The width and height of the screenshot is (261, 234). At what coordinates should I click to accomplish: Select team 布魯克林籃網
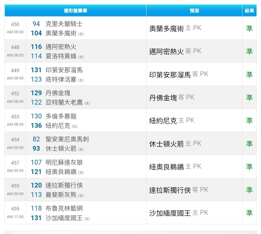point(64,208)
